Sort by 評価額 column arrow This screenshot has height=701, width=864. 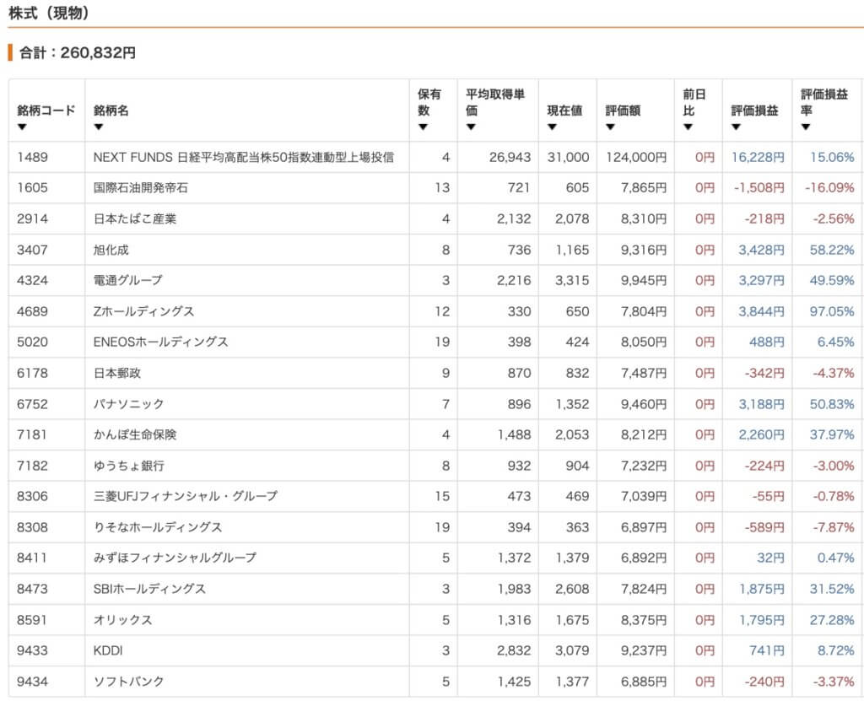[610, 127]
